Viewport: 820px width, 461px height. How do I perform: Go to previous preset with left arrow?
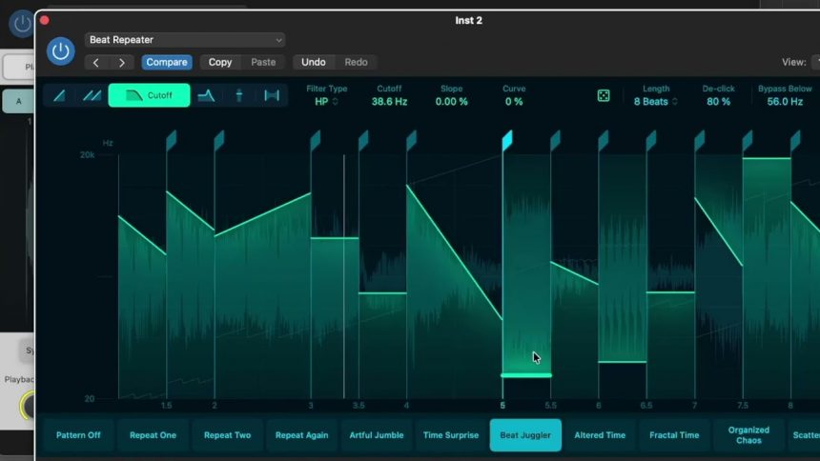pos(95,63)
